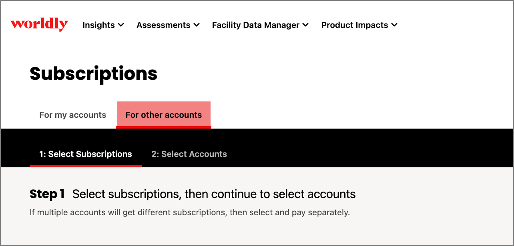Viewport: 514px width, 246px height.
Task: Click red underline below For other accounts
Action: tap(164, 127)
